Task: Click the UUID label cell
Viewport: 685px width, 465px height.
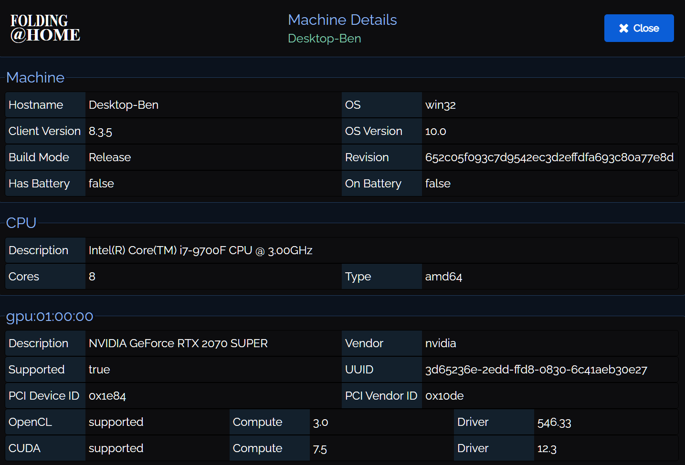Action: click(x=382, y=370)
